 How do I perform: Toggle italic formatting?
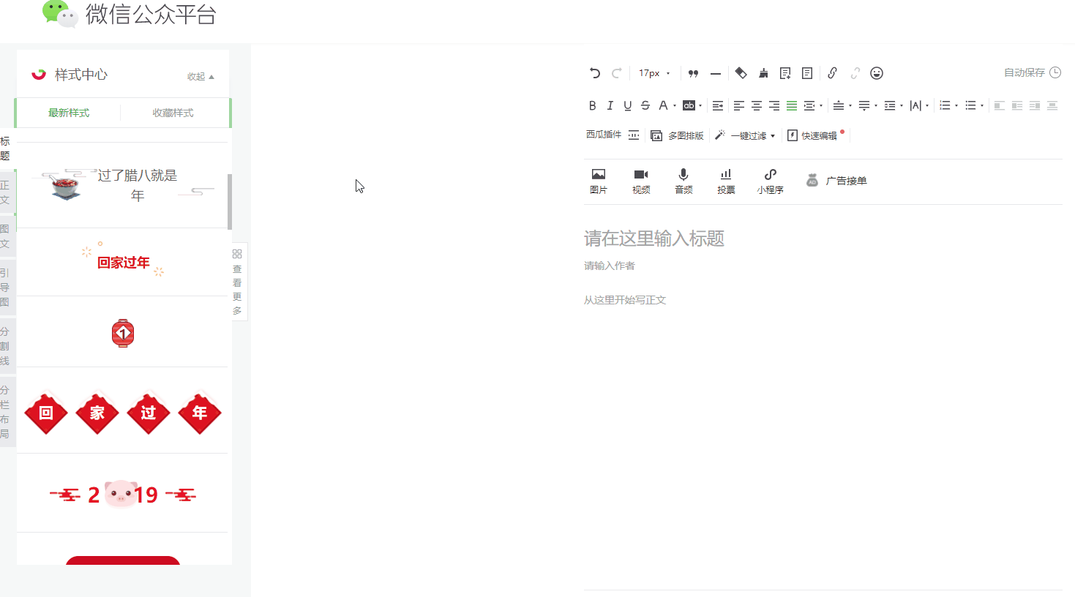coord(610,106)
